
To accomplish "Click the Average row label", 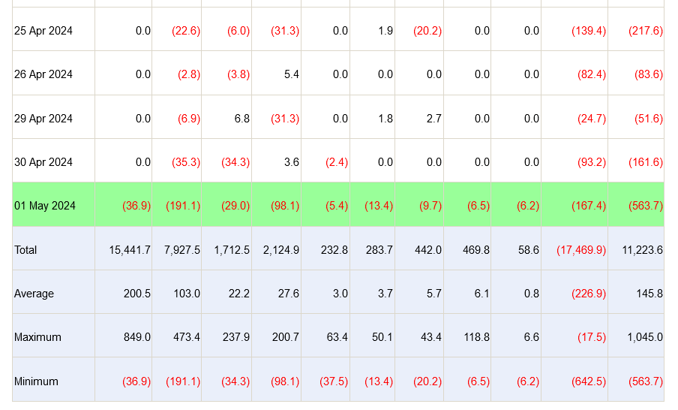I will tap(34, 294).
